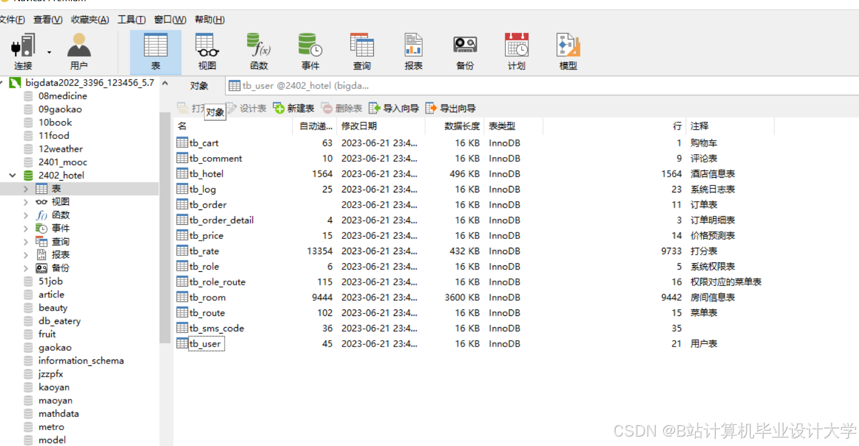Collapse the bigdata2022_3396 connection node
The width and height of the screenshot is (859, 446).
click(x=2, y=82)
